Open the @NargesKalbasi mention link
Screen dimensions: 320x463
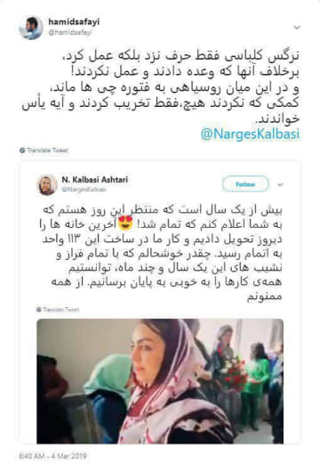point(250,134)
